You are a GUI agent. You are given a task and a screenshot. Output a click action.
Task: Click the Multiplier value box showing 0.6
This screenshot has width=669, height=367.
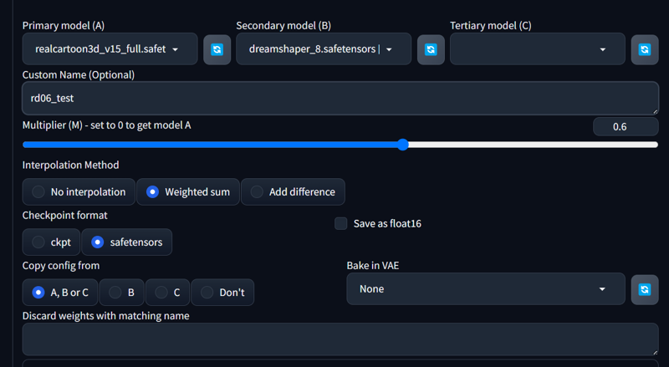pos(626,127)
